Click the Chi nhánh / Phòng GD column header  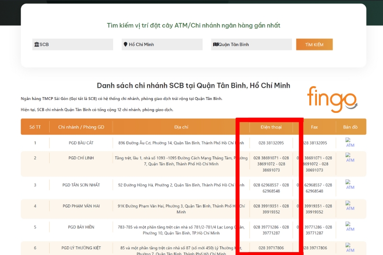(81, 127)
